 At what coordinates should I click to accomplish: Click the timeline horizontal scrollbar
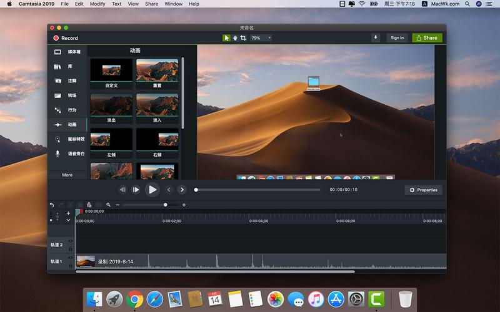click(x=215, y=271)
